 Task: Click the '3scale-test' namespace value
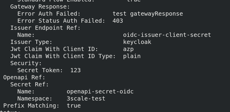(86, 99)
